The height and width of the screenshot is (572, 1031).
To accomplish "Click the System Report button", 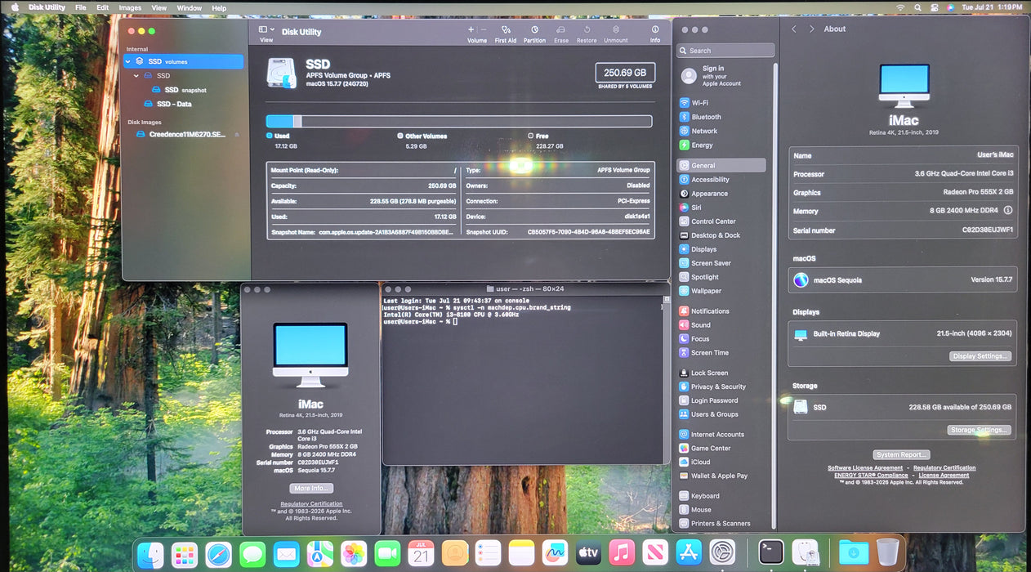I will tap(902, 454).
